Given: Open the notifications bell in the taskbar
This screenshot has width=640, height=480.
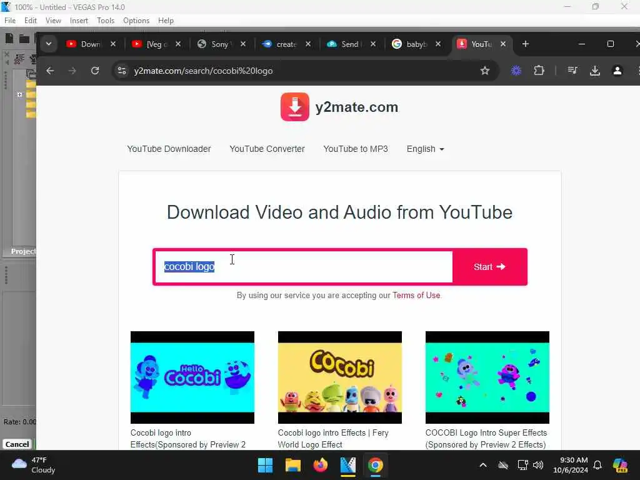Looking at the screenshot, I should [597, 465].
